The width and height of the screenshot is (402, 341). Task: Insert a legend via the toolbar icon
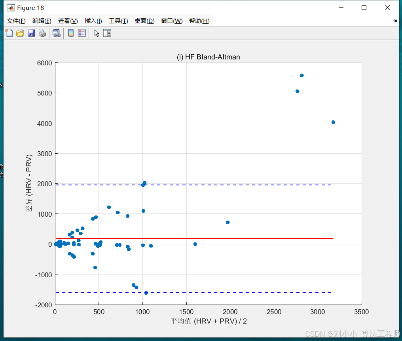tap(82, 33)
